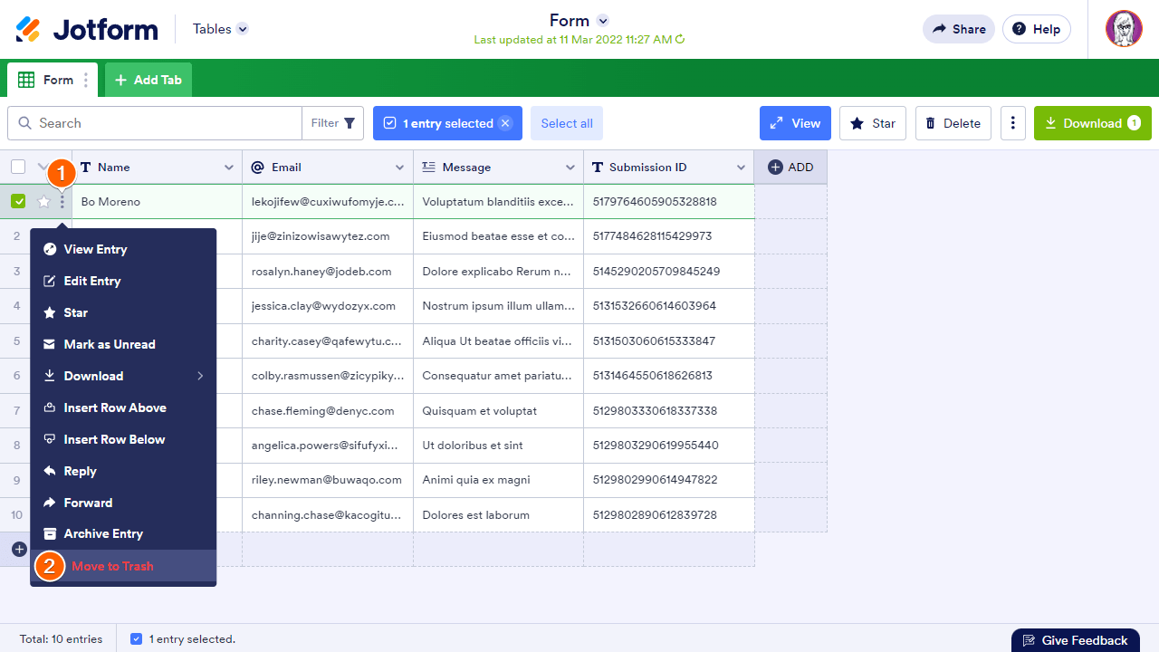The height and width of the screenshot is (652, 1159).
Task: Add a new row using the plus icon
Action: pos(19,549)
